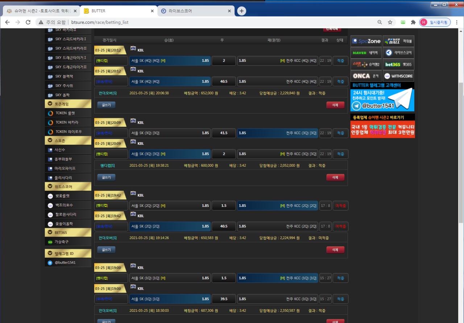Image resolution: width=464 pixels, height=323 pixels.
Task: Click the browser reload icon
Action: click(x=28, y=22)
